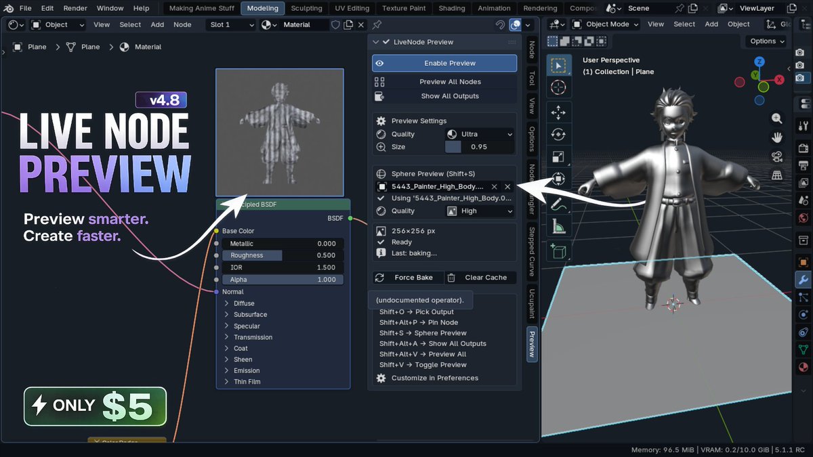Open the Modifiers wrench properties icon
This screenshot has height=457, width=813.
[804, 280]
